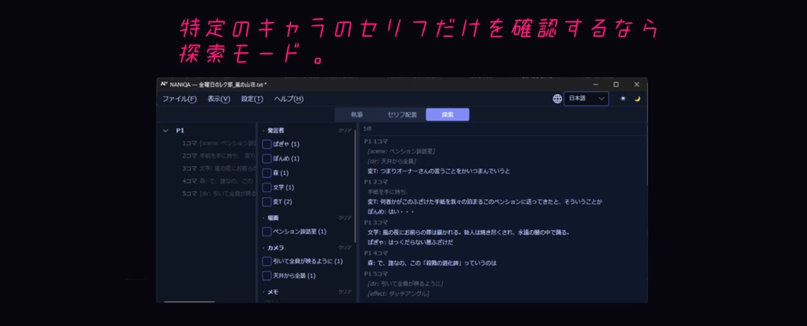Screen dimensions: 807x326
Task: Click '[dir: 引いて全員が映るように]' under P1 5コマ results
Action: click(405, 283)
